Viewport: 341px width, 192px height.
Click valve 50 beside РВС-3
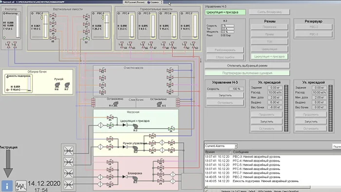(x=86, y=17)
